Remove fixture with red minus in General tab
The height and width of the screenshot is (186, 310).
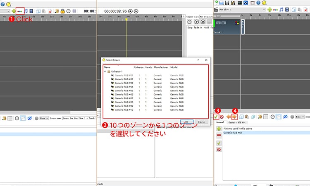click(219, 136)
